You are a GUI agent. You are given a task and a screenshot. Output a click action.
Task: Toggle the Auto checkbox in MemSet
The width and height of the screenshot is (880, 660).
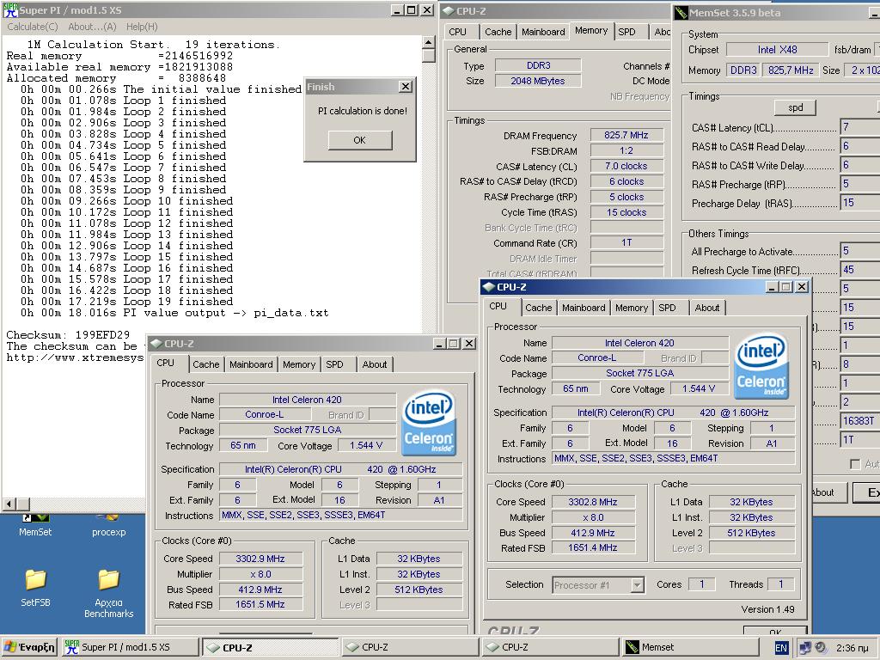pos(855,464)
